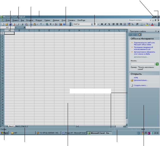The width and height of the screenshot is (160, 146).
Task: Open the Приступая к работе pane dropdown
Action: (x=156, y=31)
